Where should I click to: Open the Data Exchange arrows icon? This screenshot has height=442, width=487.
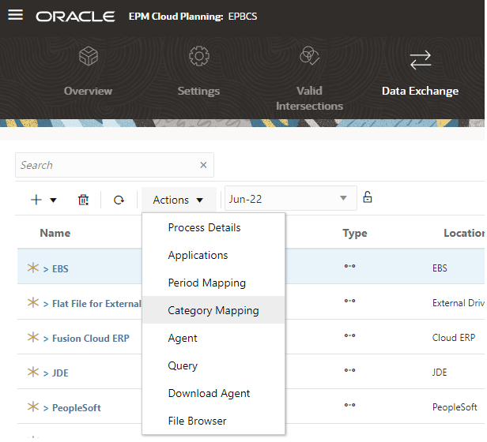(x=421, y=59)
